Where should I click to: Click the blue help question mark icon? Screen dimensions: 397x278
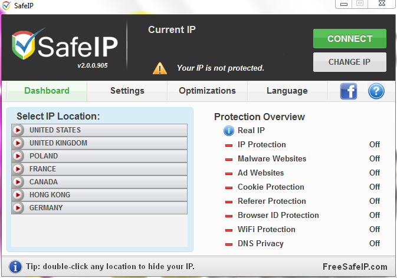point(376,91)
